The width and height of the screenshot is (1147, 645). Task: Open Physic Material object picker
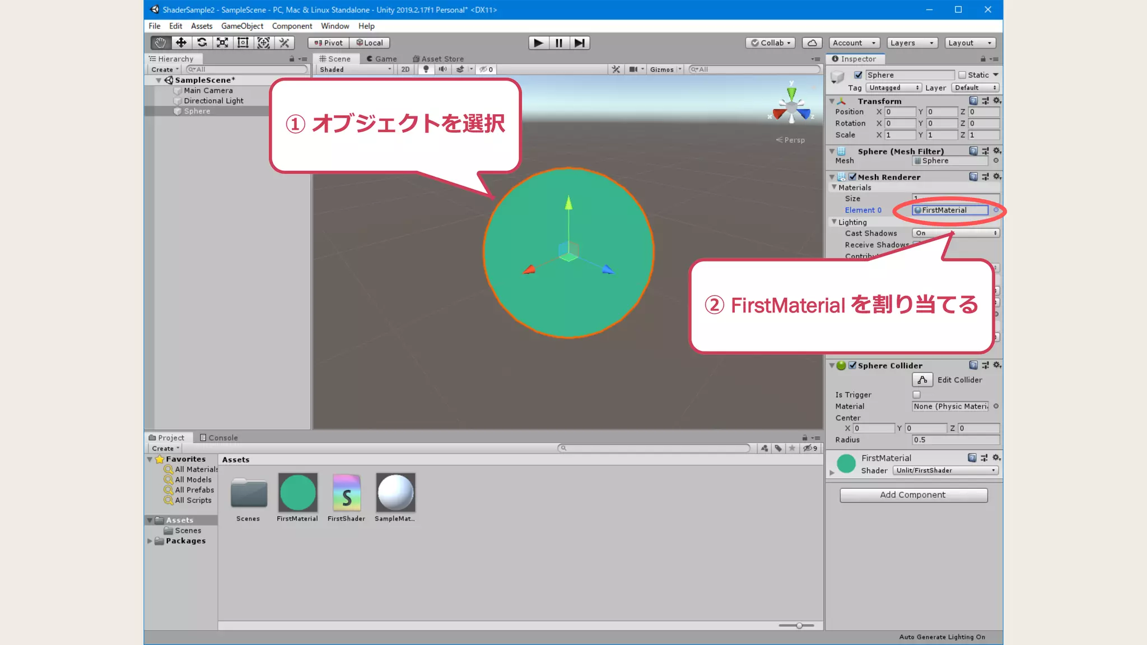tap(996, 406)
